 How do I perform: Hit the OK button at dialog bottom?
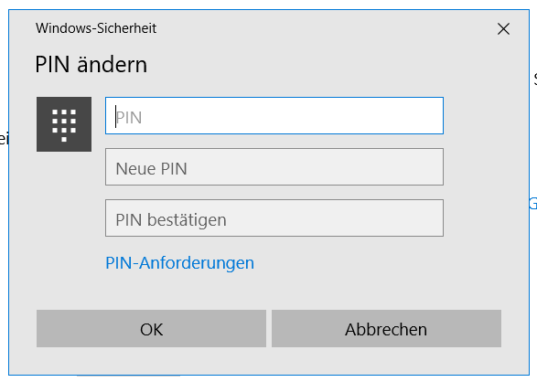click(151, 329)
